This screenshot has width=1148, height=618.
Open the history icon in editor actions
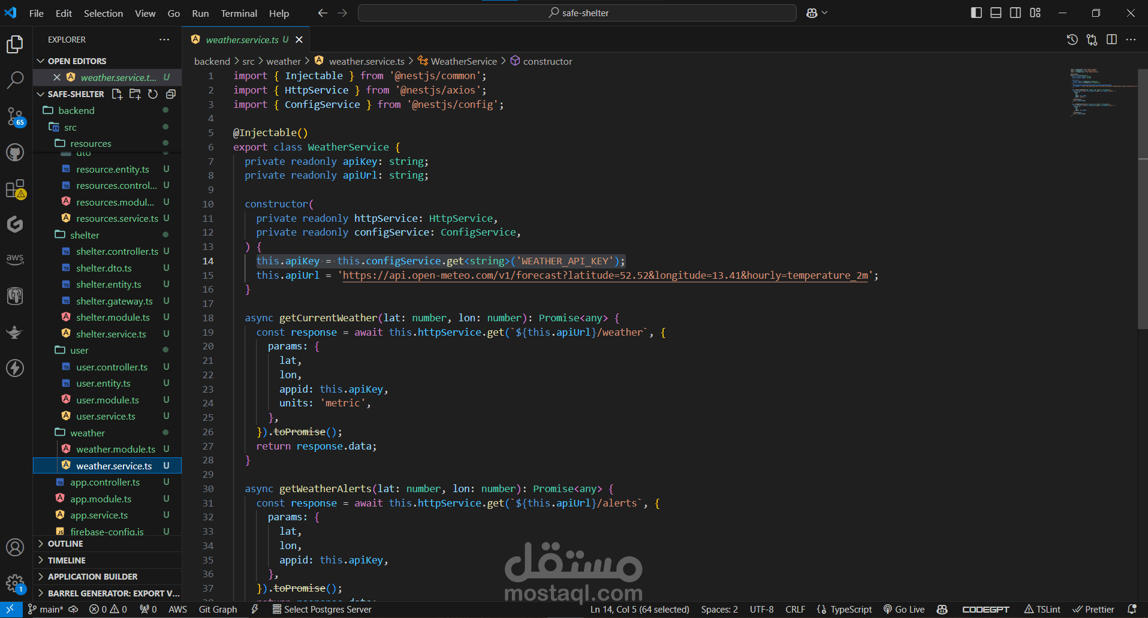(1072, 40)
